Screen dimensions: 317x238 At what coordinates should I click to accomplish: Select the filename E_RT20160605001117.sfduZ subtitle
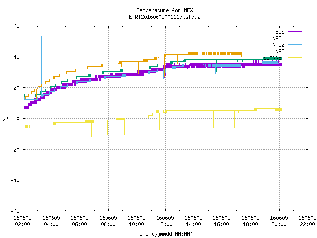(164, 17)
